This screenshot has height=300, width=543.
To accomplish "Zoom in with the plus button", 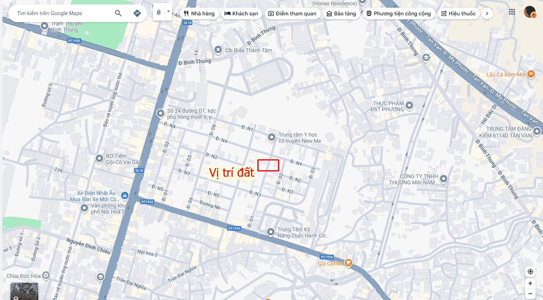I will [530, 283].
